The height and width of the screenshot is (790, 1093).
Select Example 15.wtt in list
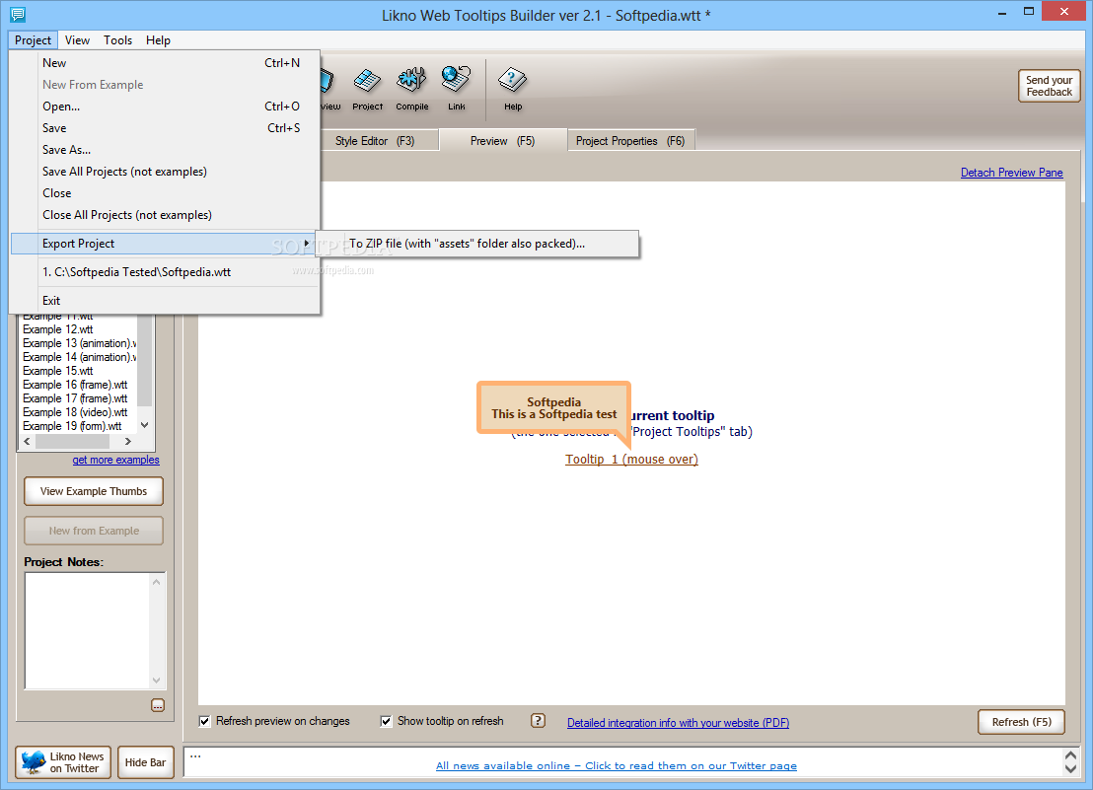click(x=58, y=371)
